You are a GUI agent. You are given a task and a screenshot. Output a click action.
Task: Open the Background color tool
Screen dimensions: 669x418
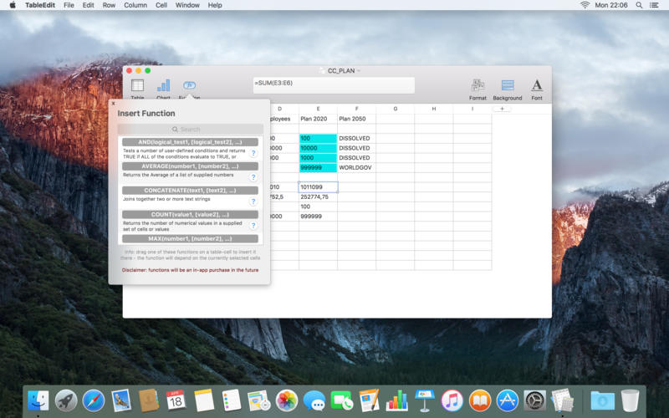coord(507,87)
